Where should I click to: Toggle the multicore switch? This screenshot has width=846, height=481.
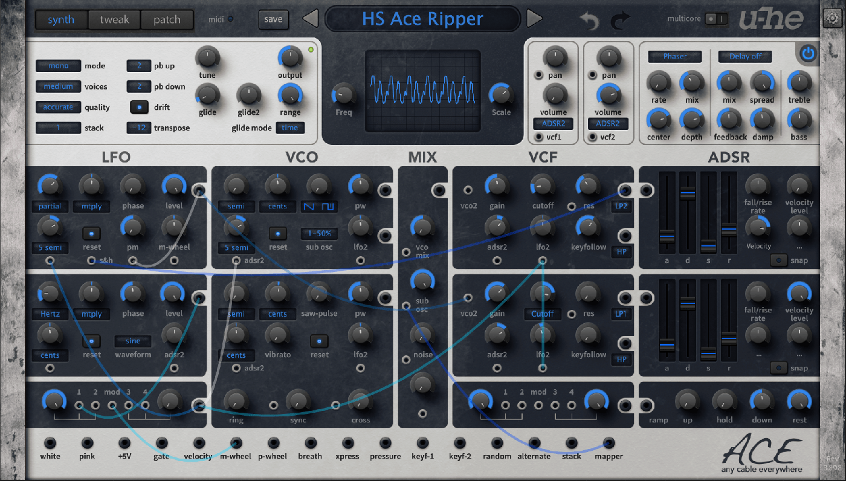coord(717,19)
